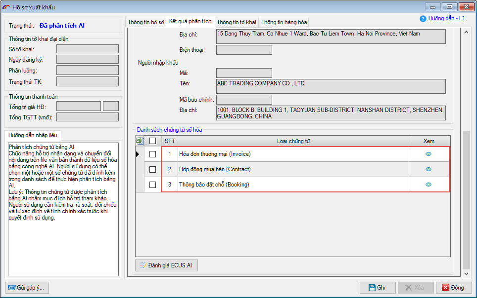
Task: Toggle the select-all checkbox in grid header
Action: pos(153,141)
